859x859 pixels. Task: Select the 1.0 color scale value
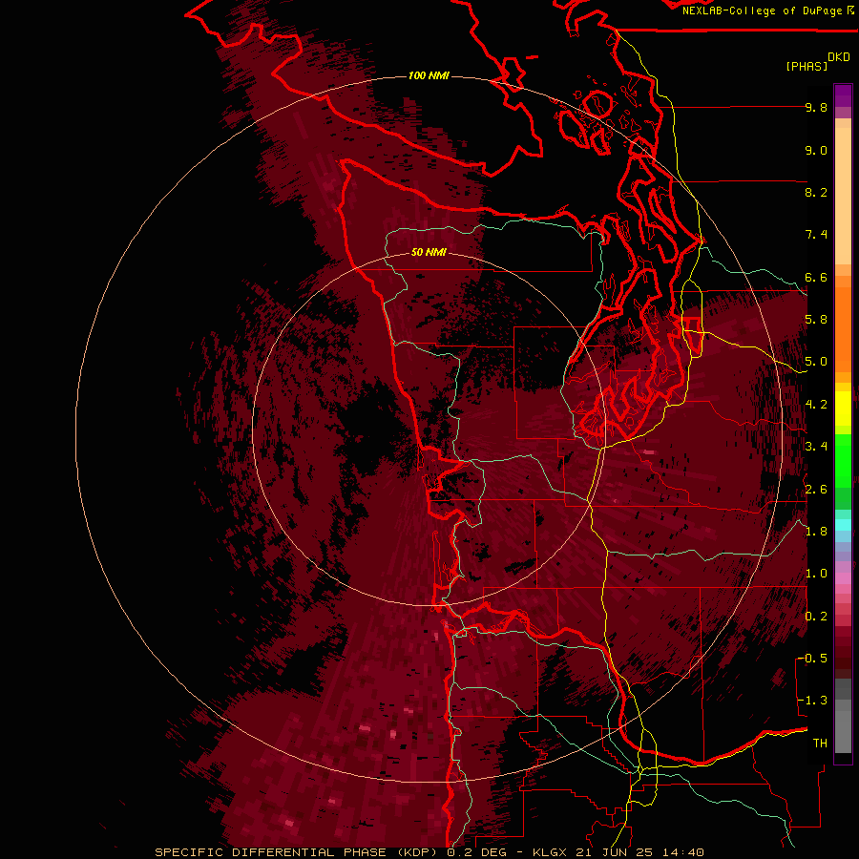tap(816, 574)
